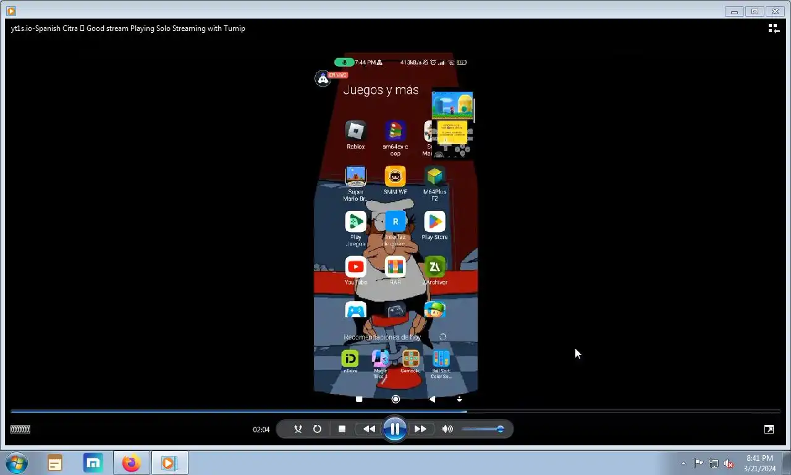
Task: Click the Play Store icon in video
Action: (434, 221)
